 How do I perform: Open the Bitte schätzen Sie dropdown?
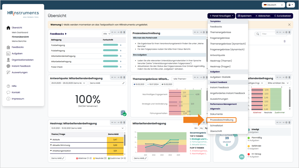pos(279,83)
